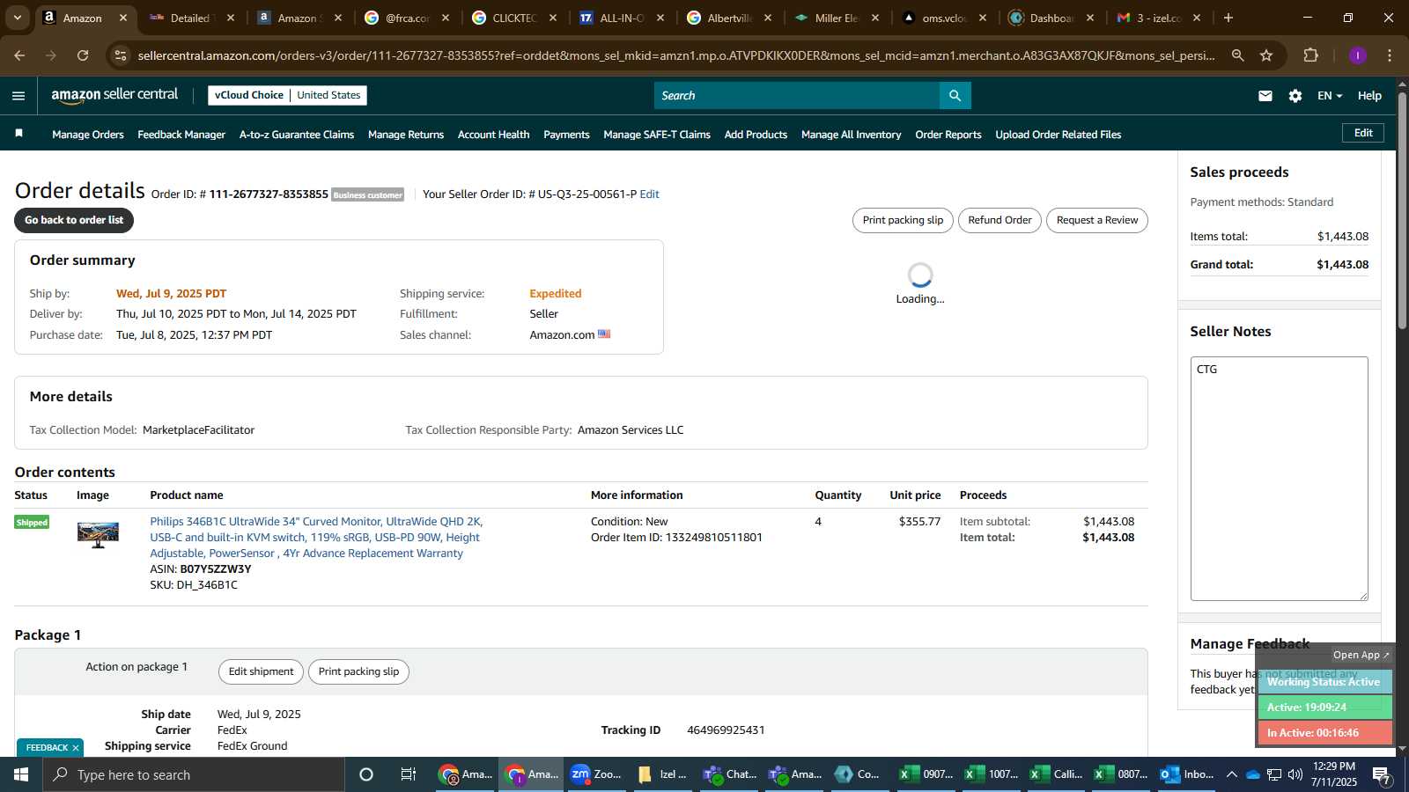The image size is (1409, 792).
Task: Click Refund Order button
Action: coord(1000,220)
